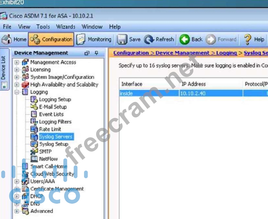
Task: Open the Tools menu
Action: (43, 27)
